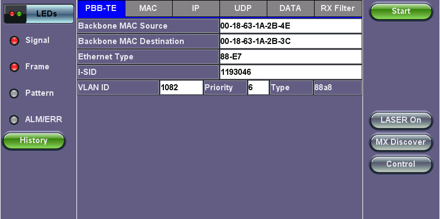
Task: Edit the Backbone MAC Source field
Action: (290, 26)
